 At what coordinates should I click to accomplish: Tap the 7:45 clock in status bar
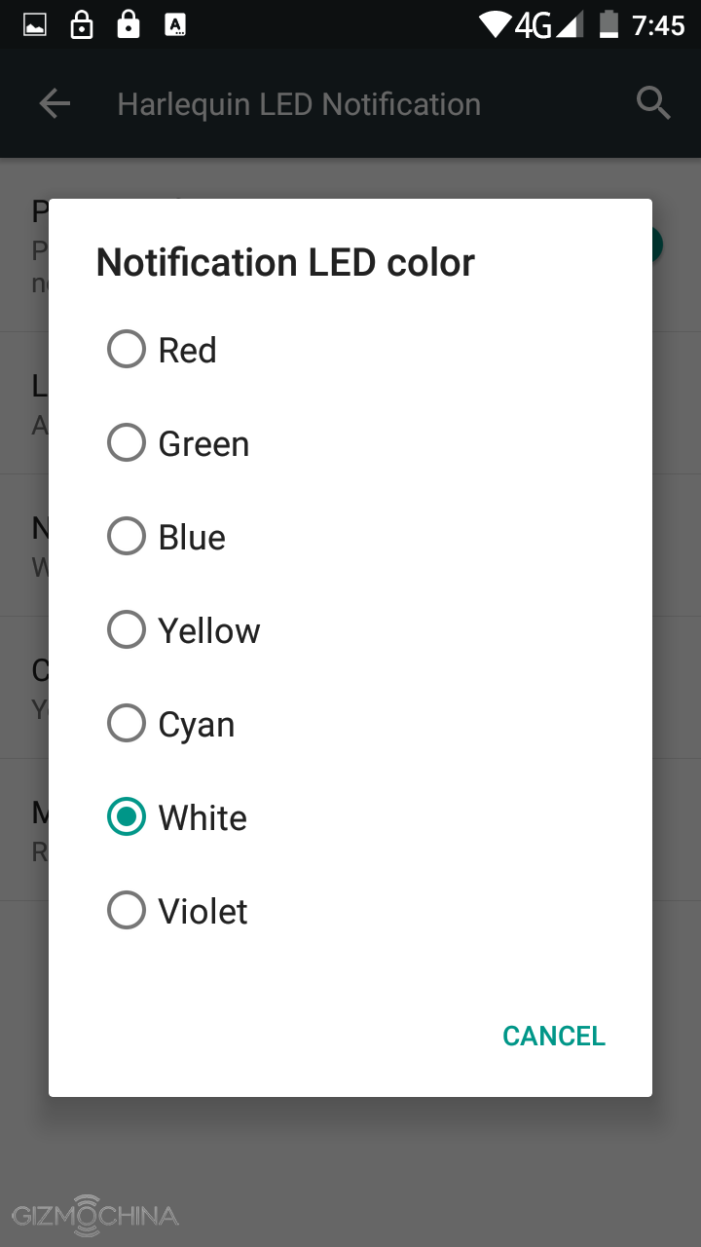click(x=658, y=25)
